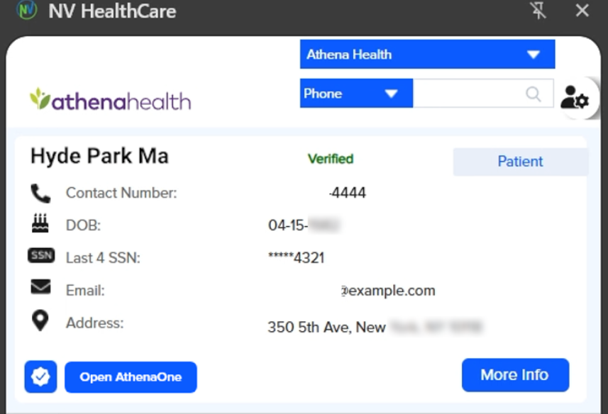Screen dimensions: 608x414
Task: Open the Athena Health dropdown
Action: [x=427, y=54]
